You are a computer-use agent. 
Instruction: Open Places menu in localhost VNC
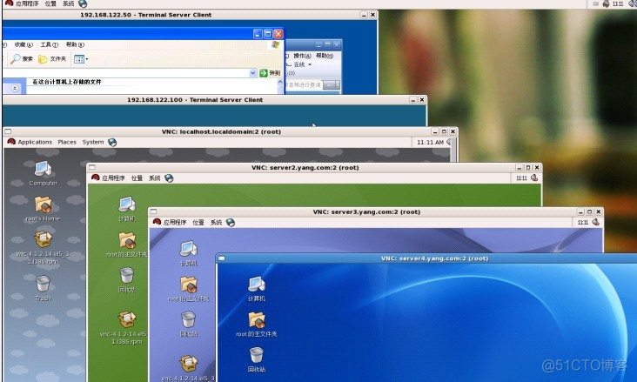point(67,142)
